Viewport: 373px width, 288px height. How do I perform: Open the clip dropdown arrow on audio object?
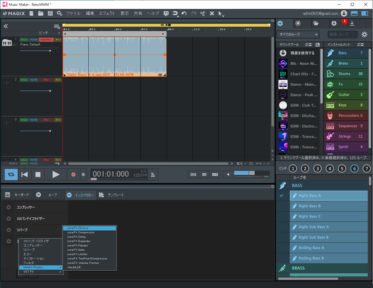(160, 75)
